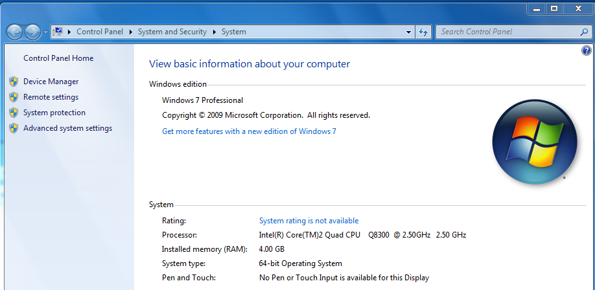
Task: Open Remote settings from the sidebar
Action: click(51, 97)
